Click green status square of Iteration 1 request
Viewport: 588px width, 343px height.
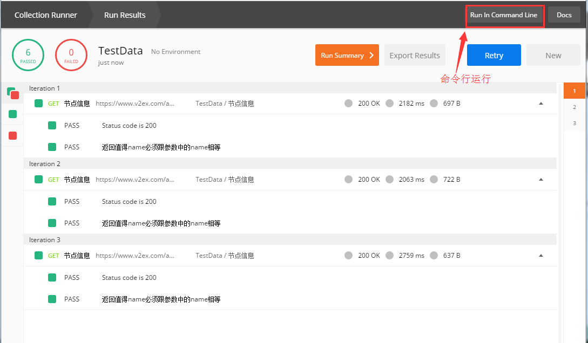tap(39, 104)
